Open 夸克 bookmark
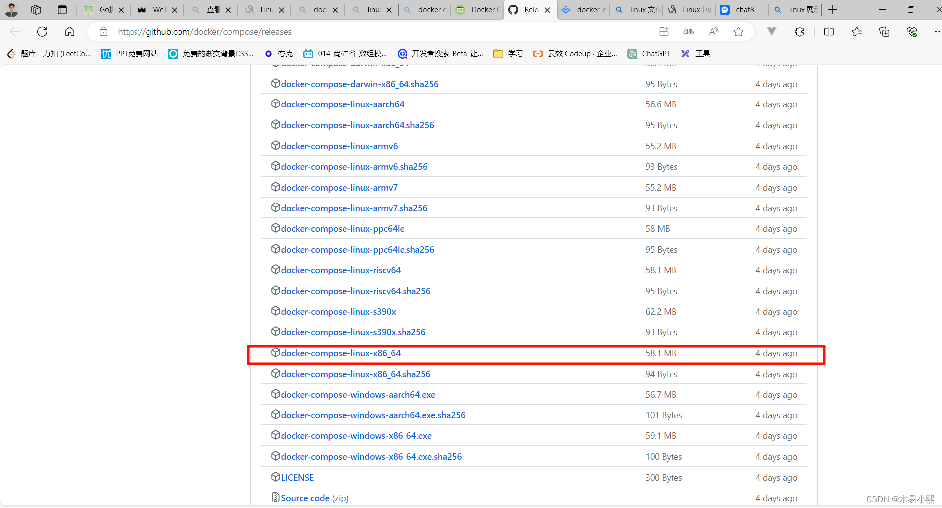Viewport: 942px width, 508px height. [x=278, y=54]
